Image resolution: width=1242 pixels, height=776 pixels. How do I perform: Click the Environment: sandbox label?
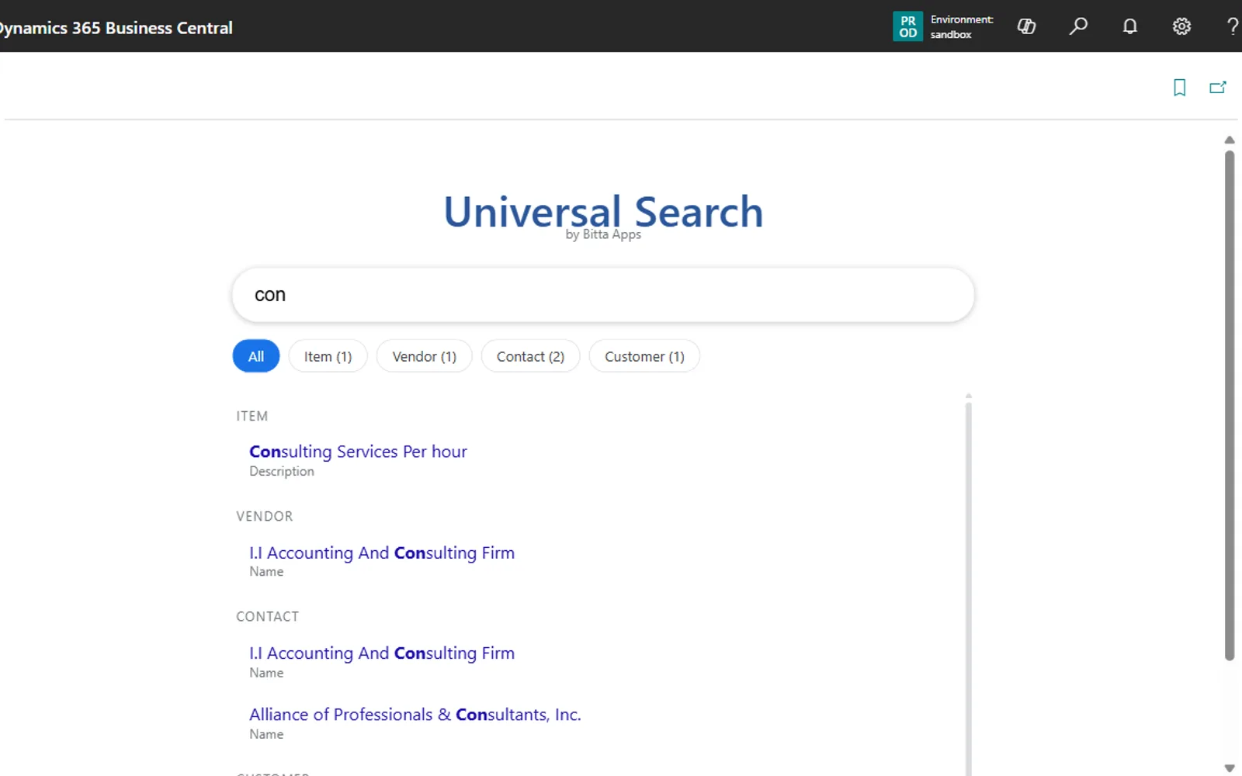click(x=962, y=27)
